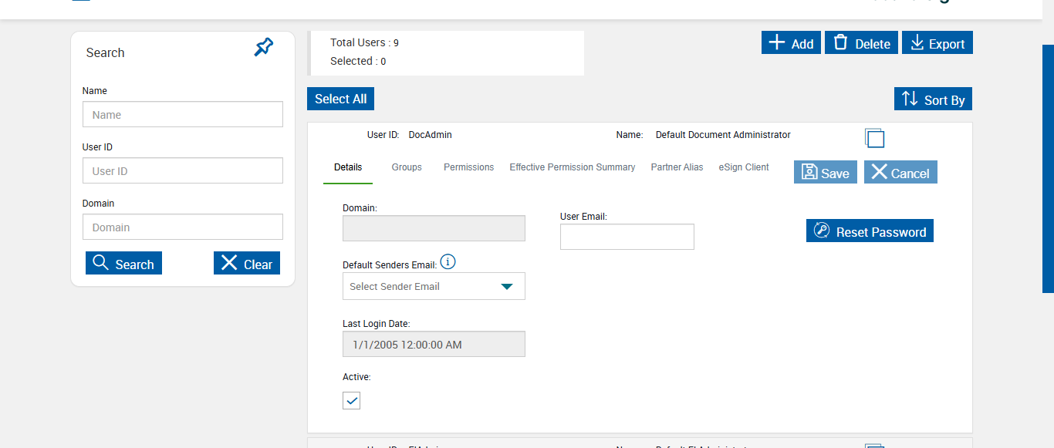Viewport: 1054px width, 448px height.
Task: Open Effective Permission Summary tab
Action: point(572,167)
